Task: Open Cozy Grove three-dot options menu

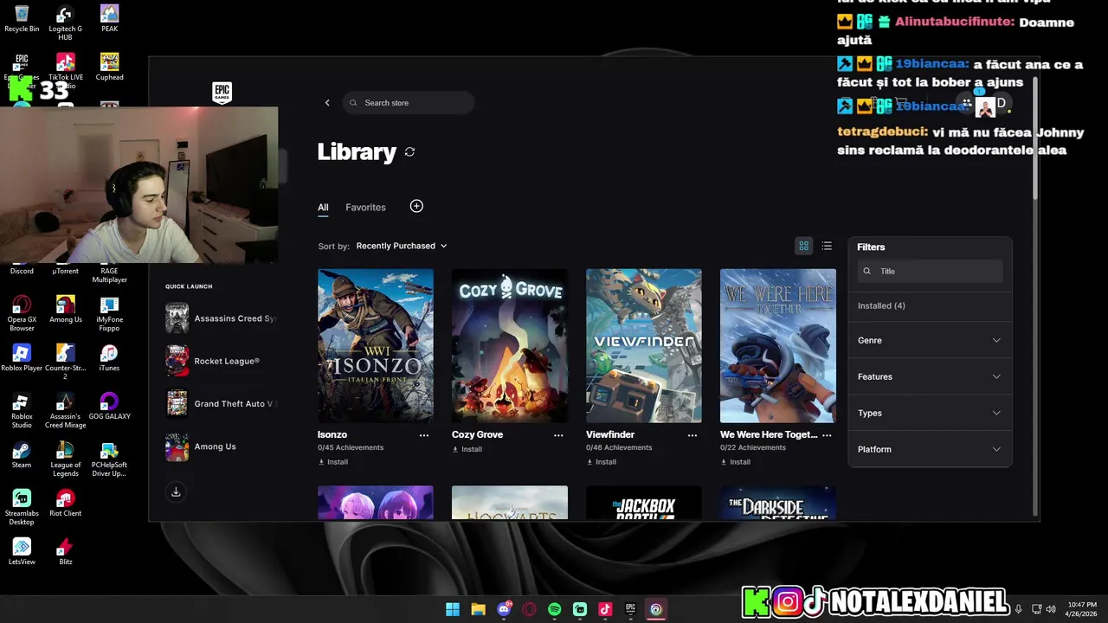Action: [558, 435]
